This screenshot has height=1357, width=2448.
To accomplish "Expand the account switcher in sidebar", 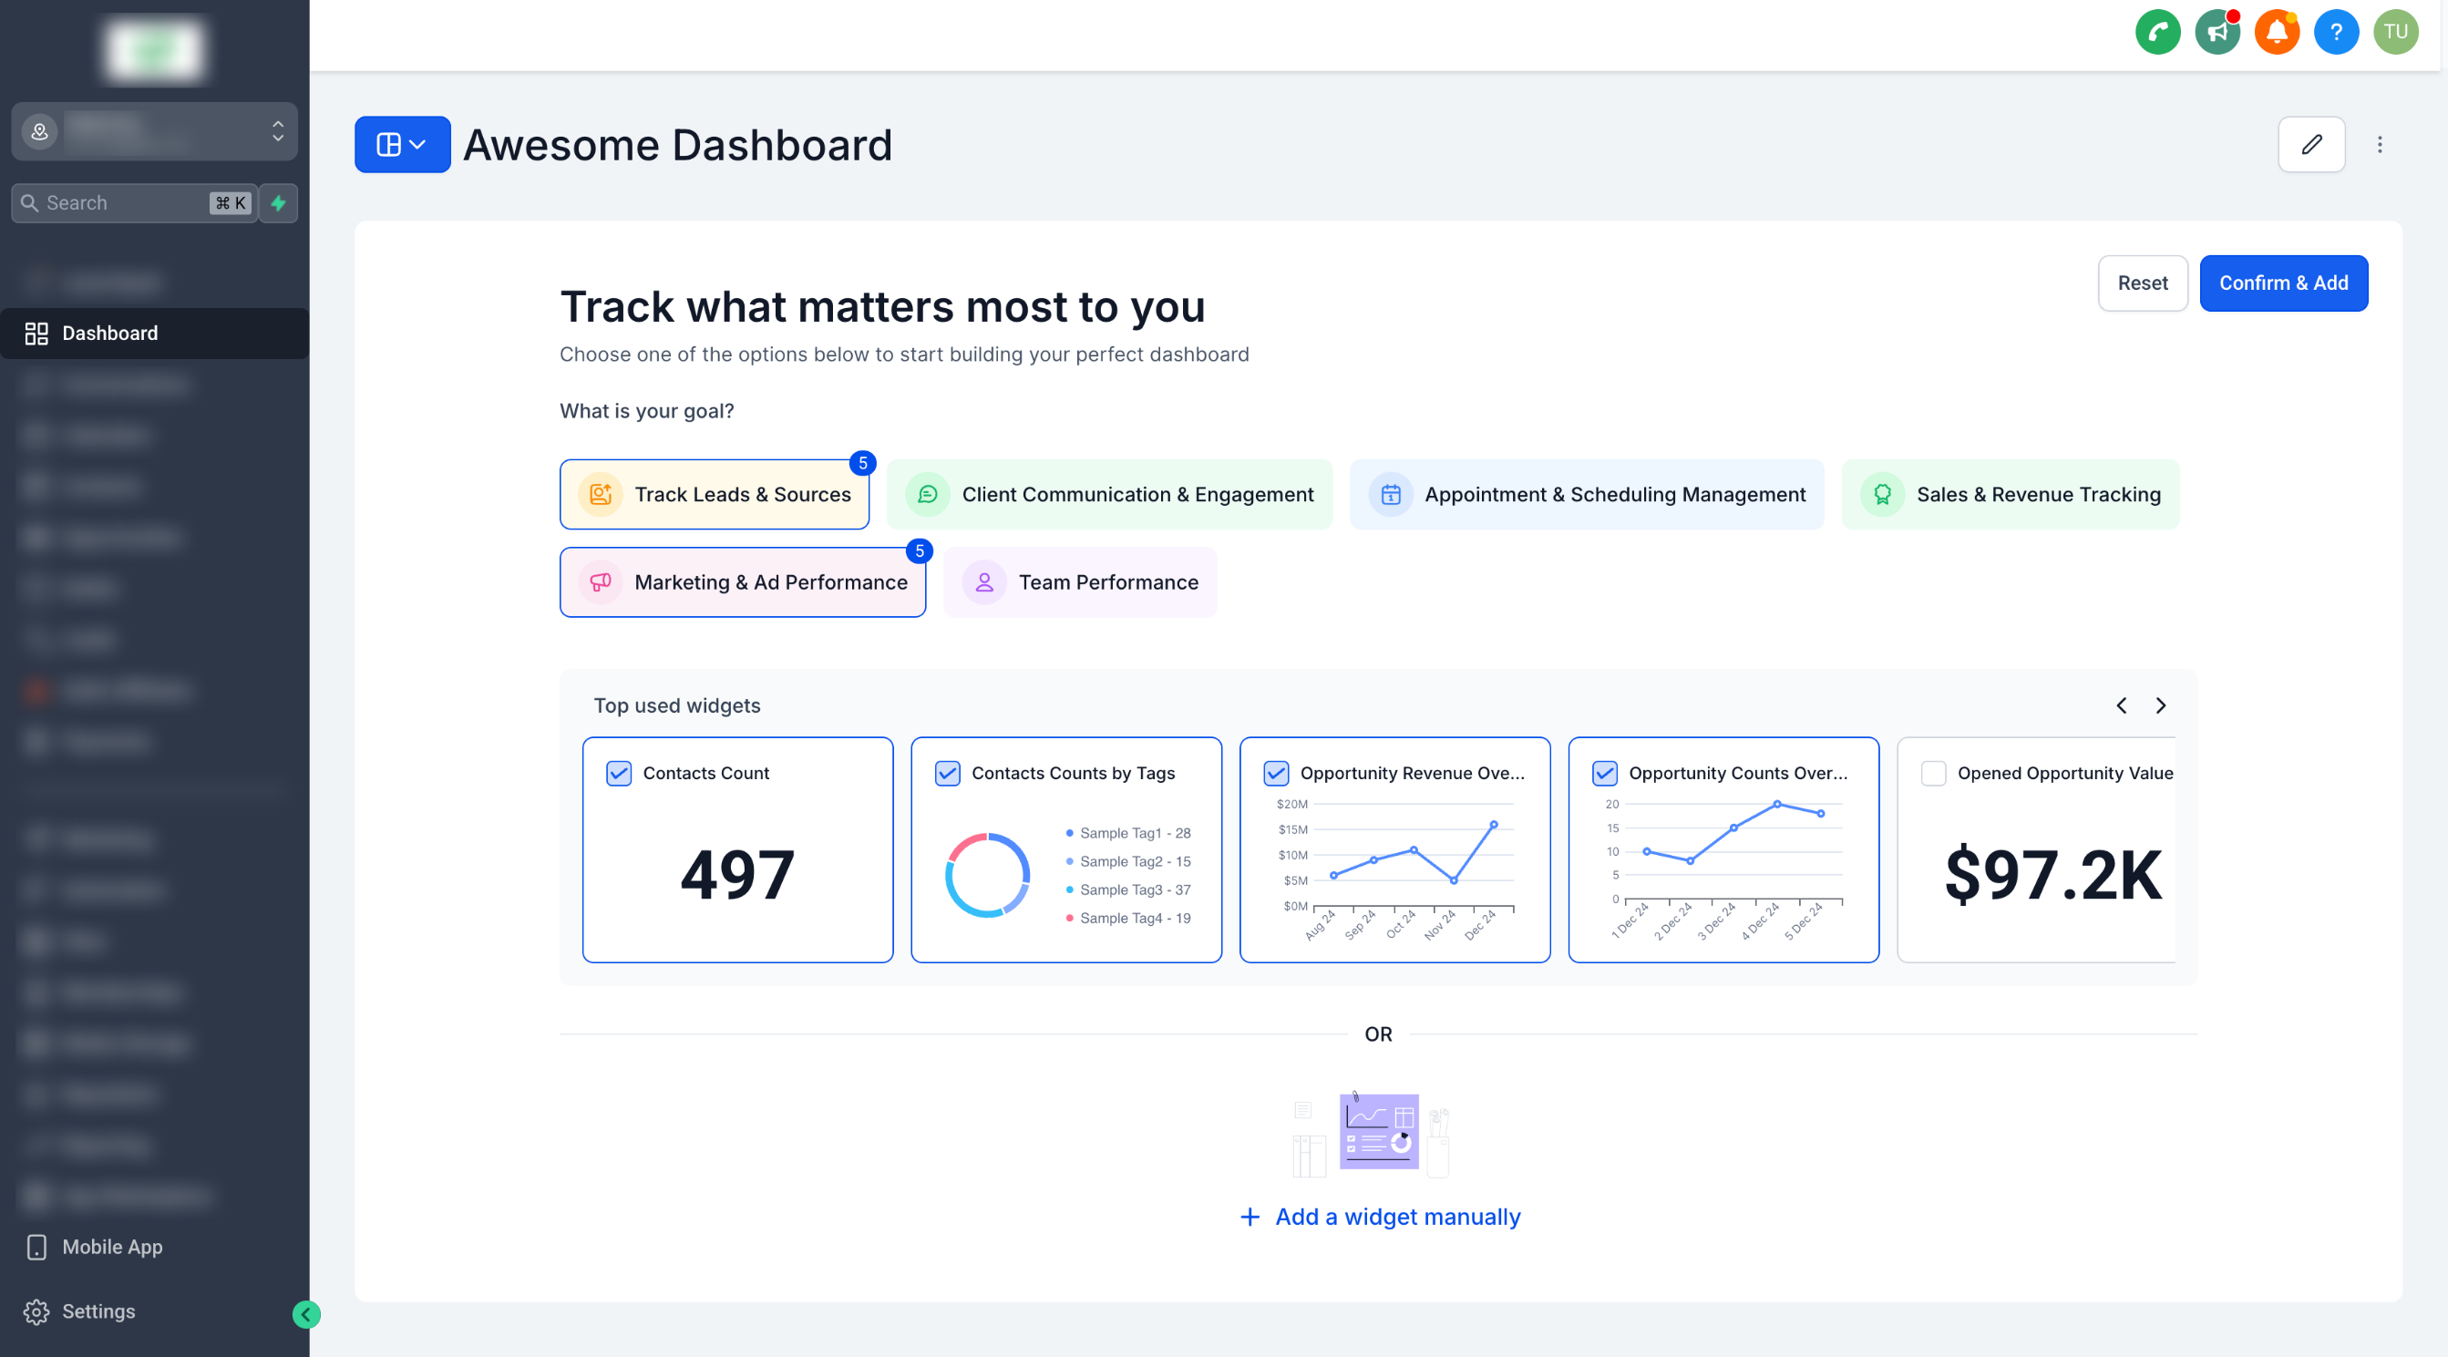I will coord(154,131).
